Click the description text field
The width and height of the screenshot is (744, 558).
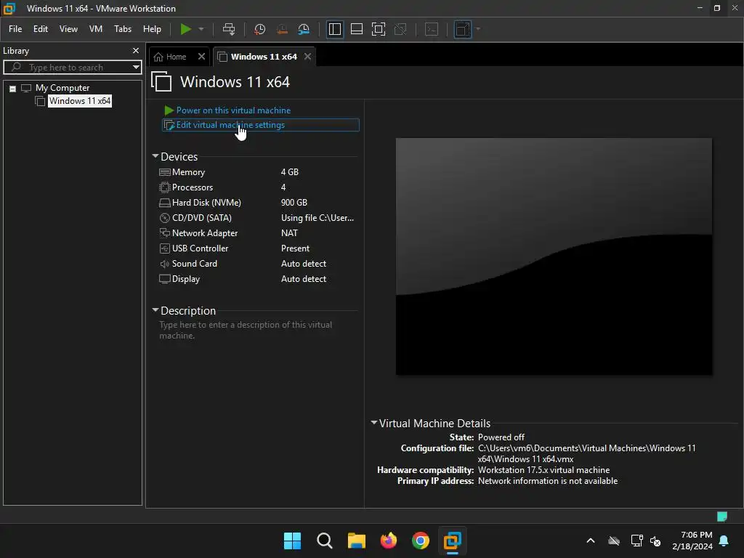[x=256, y=331]
